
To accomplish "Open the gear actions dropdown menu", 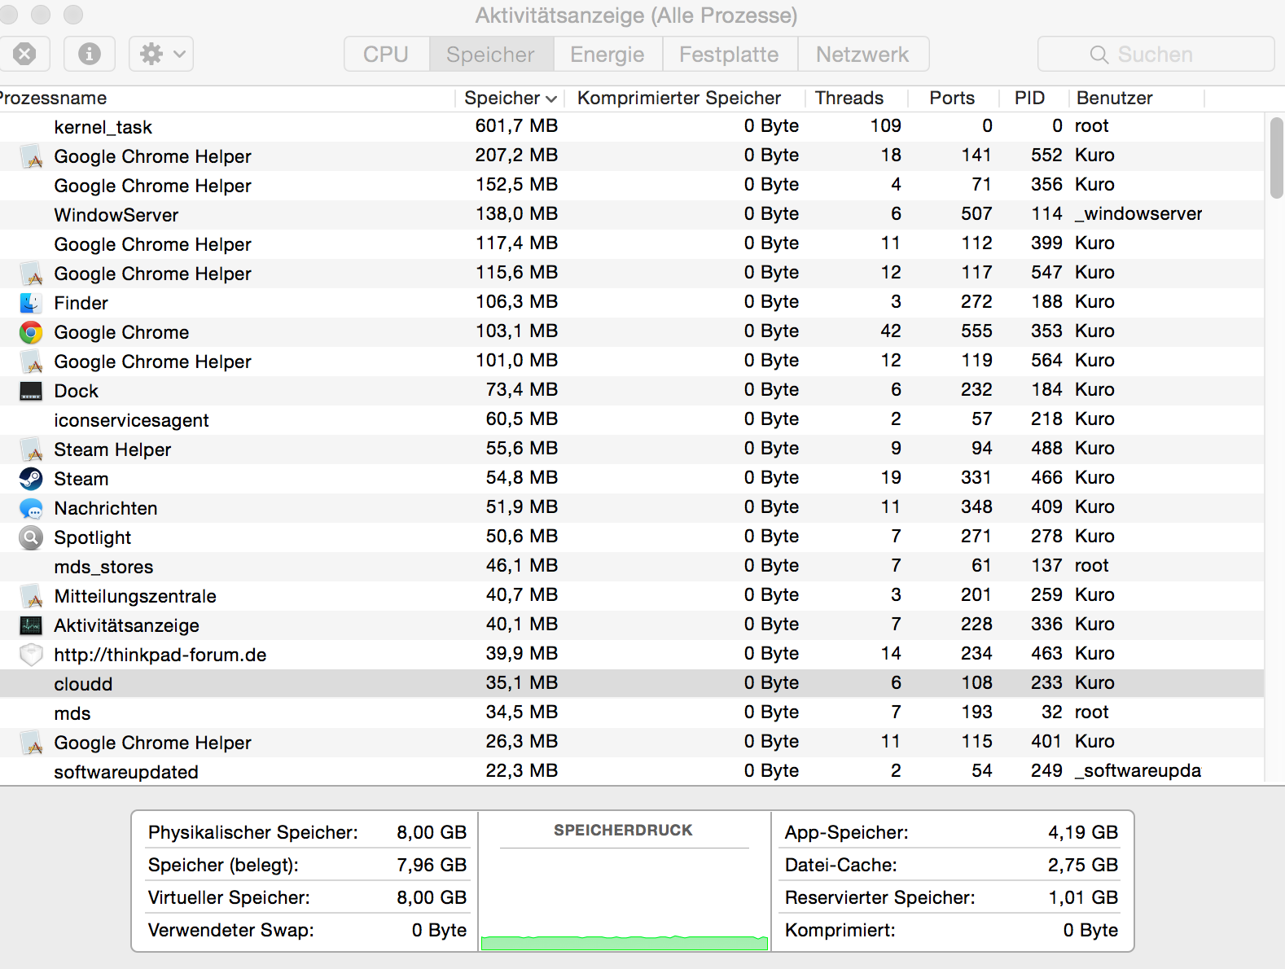I will point(161,54).
